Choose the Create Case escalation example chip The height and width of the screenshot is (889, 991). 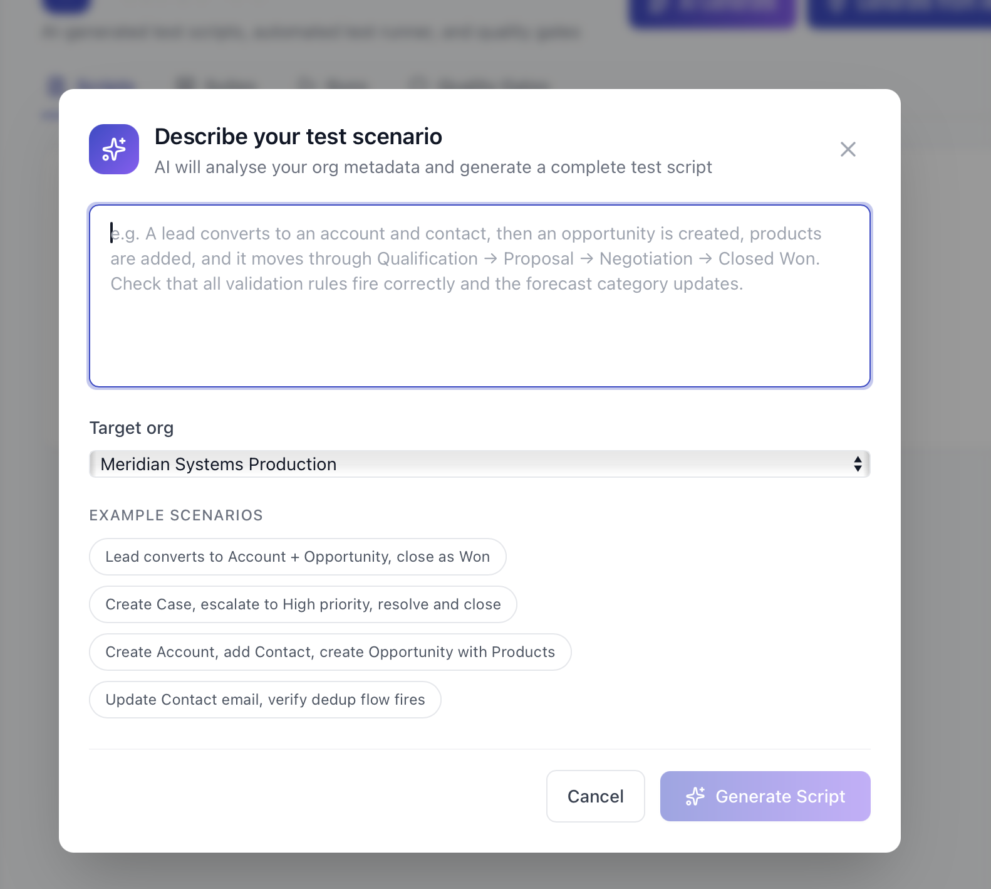(x=303, y=604)
